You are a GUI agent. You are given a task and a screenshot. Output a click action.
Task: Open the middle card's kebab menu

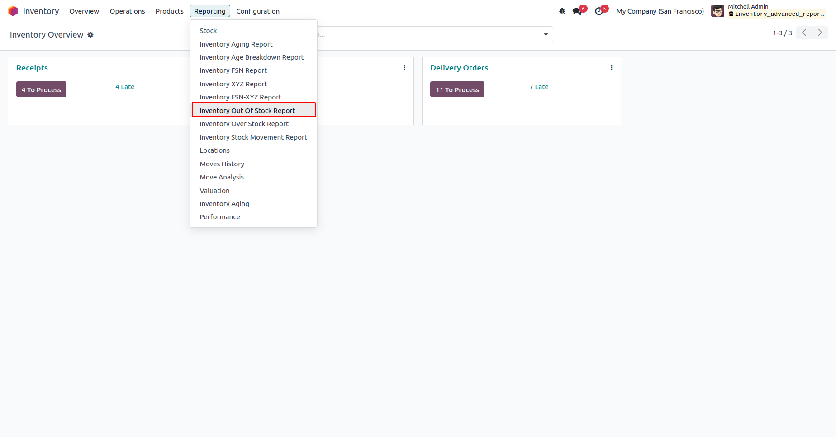404,67
